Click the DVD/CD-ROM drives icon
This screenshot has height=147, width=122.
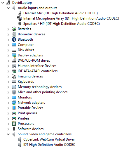14,60
